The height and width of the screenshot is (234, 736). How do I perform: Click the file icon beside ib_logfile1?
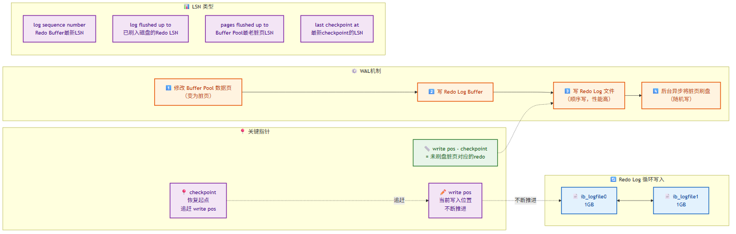667,196
